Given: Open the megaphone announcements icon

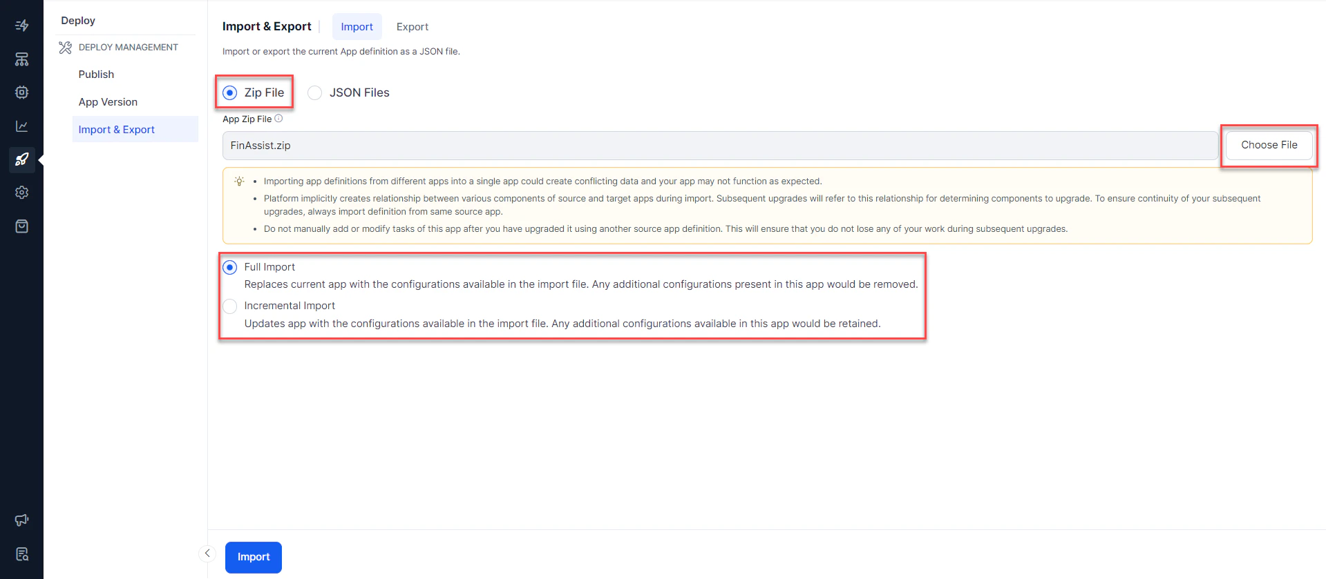Looking at the screenshot, I should 21,520.
